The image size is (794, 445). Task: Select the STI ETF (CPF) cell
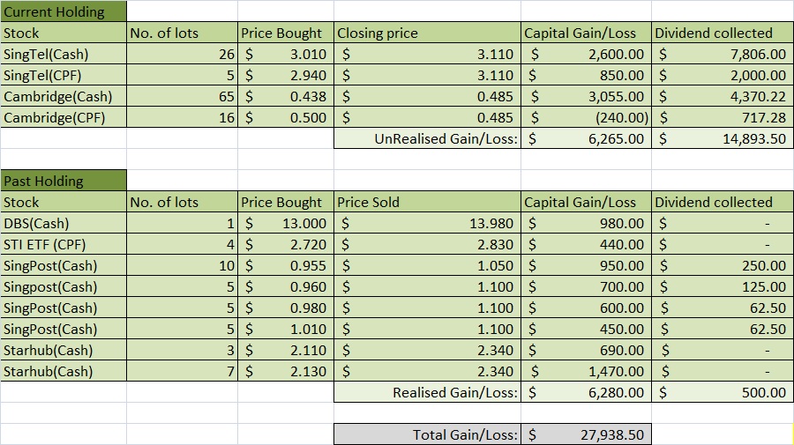pos(64,245)
